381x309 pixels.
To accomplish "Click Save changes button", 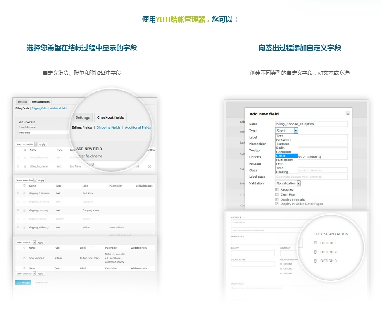I will pos(23,283).
